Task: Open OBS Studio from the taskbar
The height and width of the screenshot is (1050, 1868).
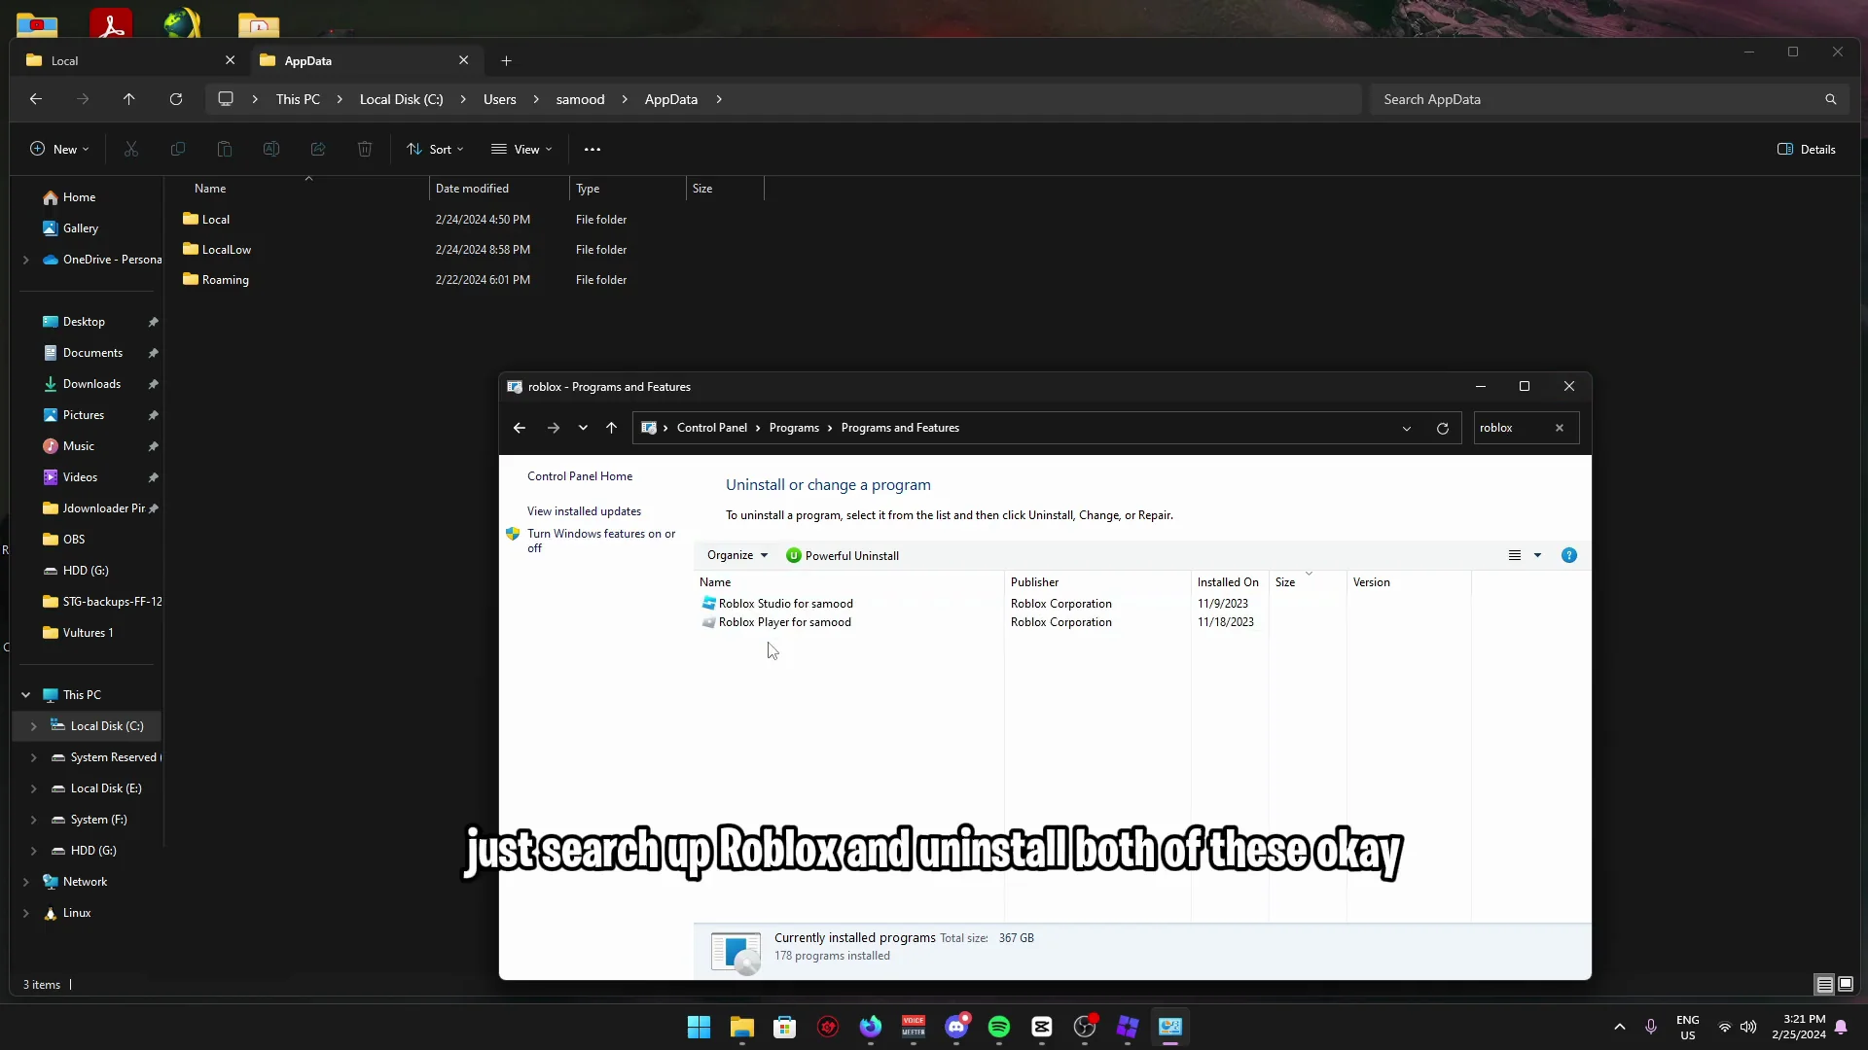Action: click(1087, 1028)
